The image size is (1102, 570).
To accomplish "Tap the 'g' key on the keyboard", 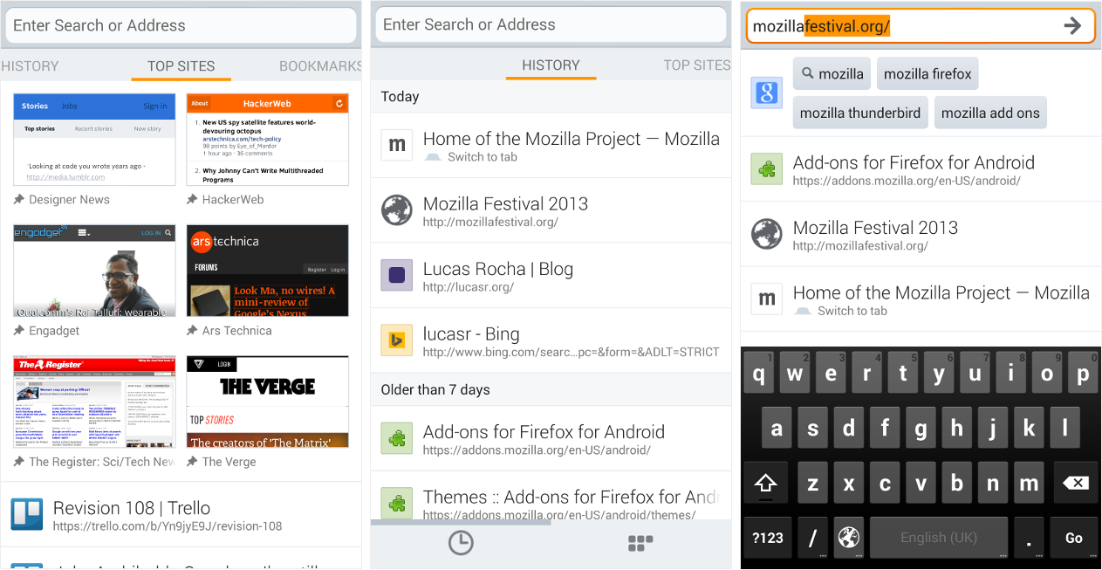I will click(x=921, y=429).
